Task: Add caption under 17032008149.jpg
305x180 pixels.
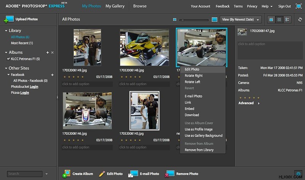Action: (x=87, y=84)
